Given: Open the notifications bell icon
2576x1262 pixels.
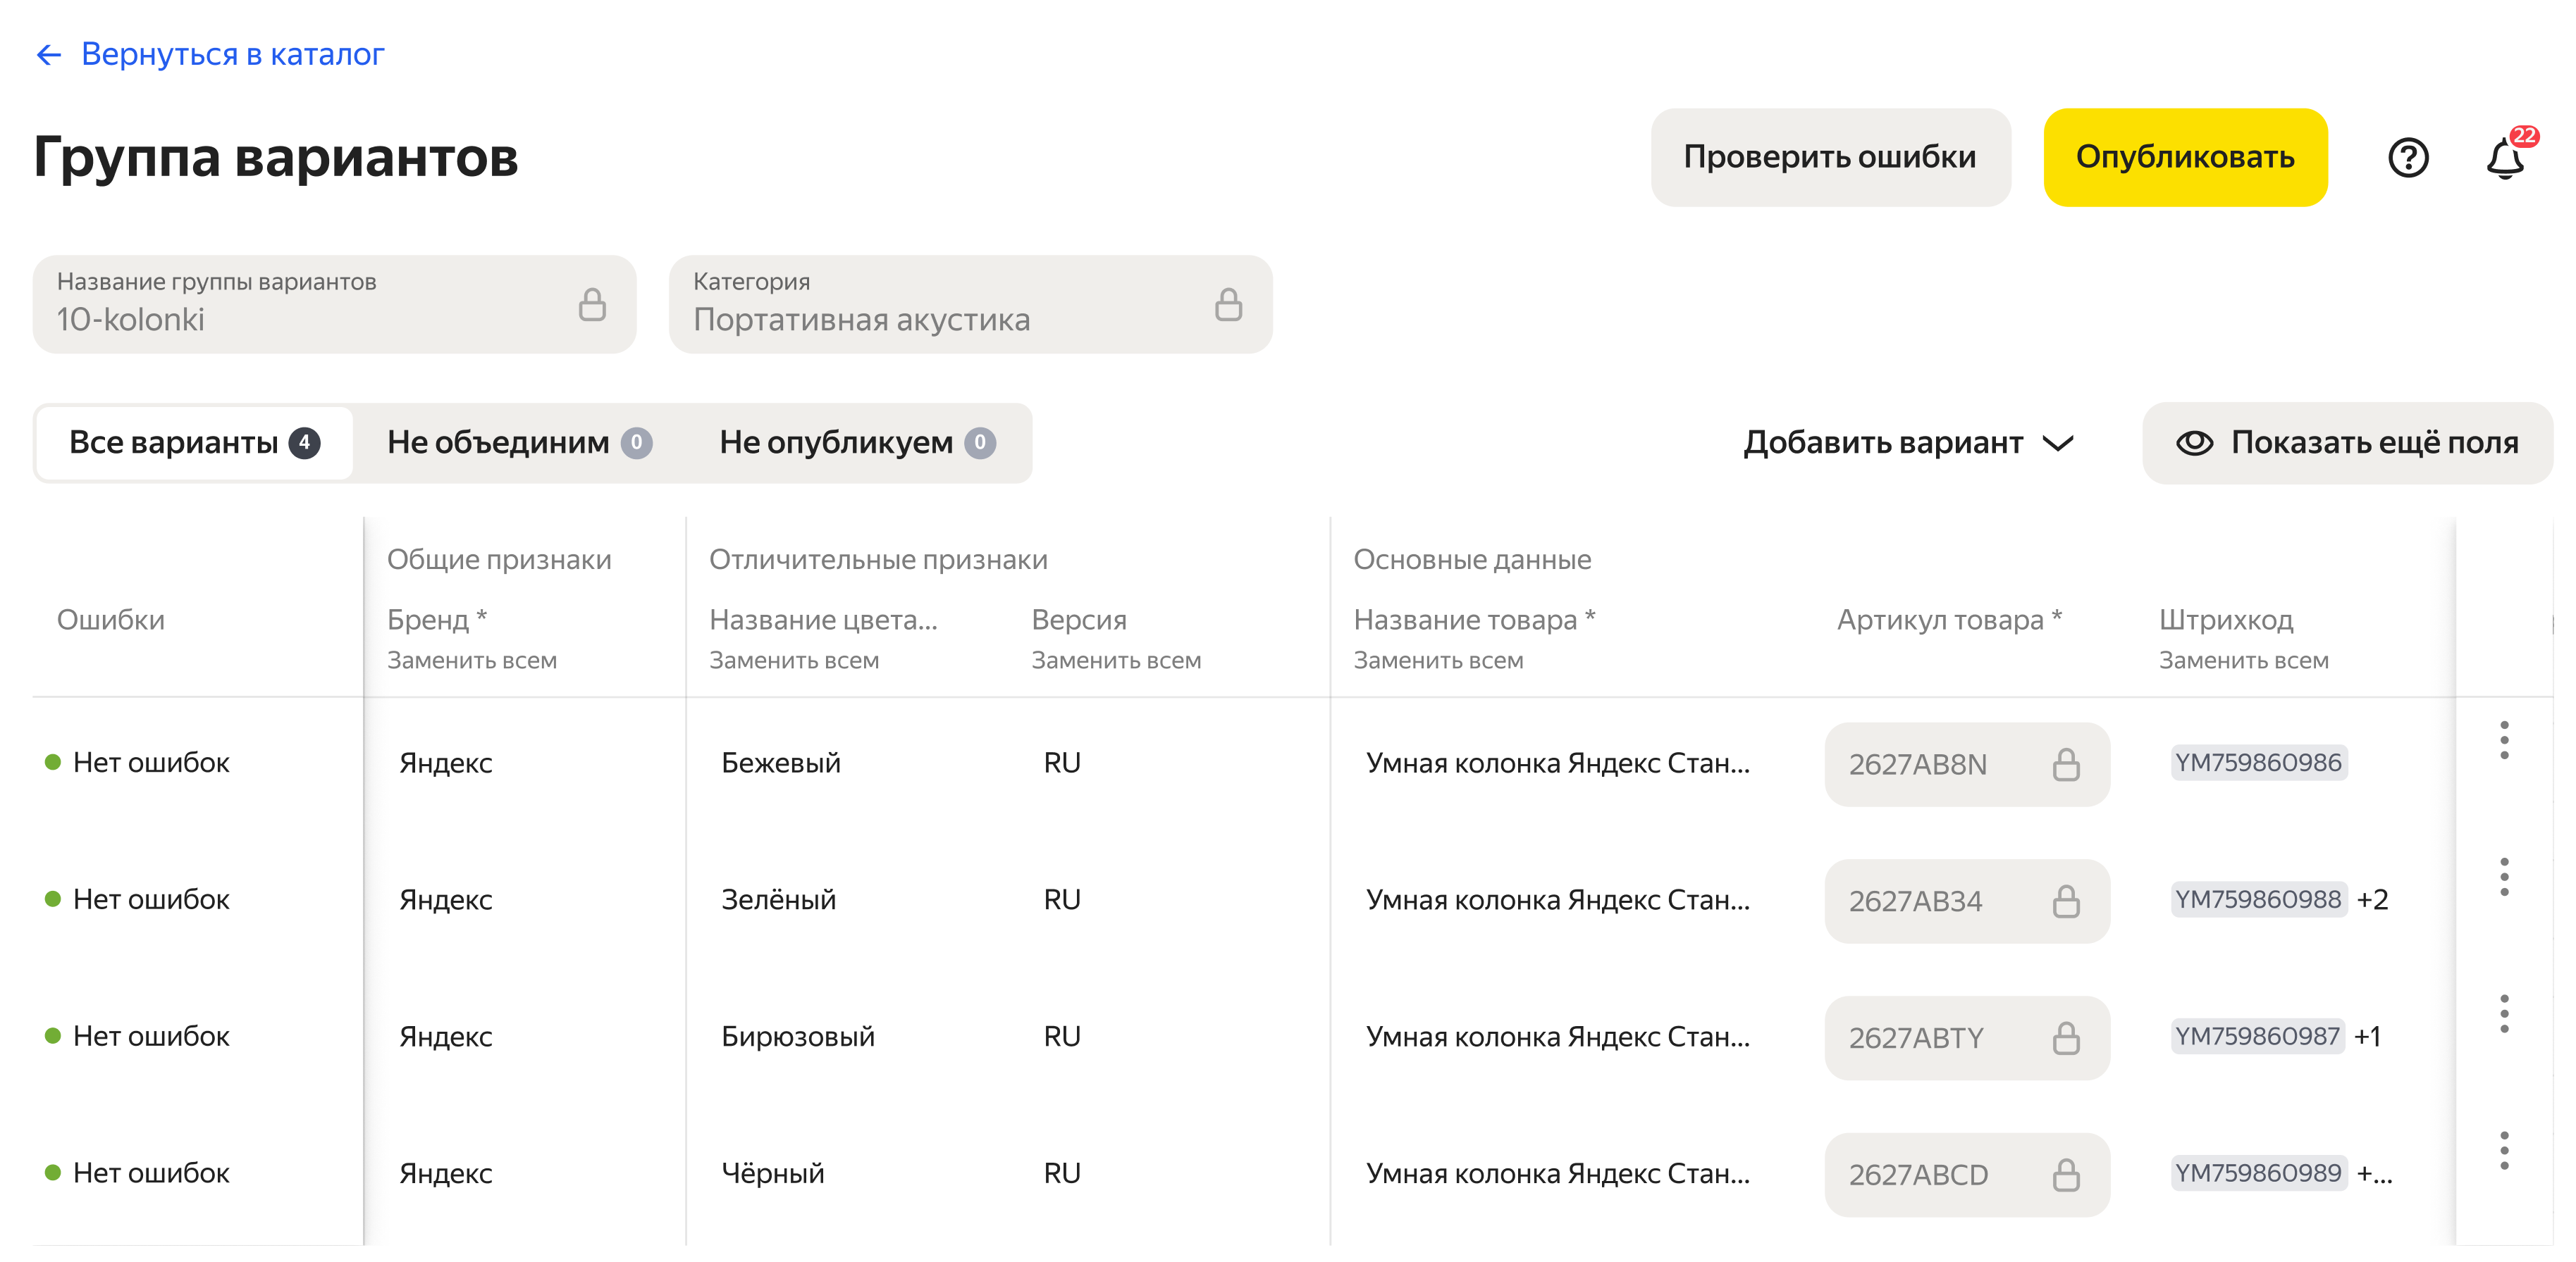Looking at the screenshot, I should [x=2505, y=158].
